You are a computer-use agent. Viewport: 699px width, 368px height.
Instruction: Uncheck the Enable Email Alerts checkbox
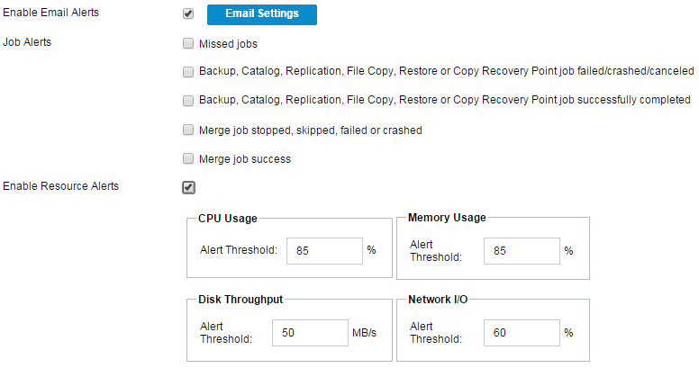click(x=188, y=13)
